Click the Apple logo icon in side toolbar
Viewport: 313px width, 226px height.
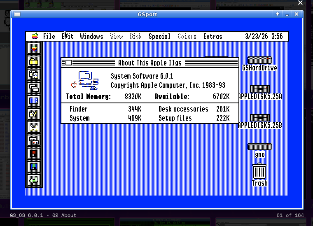(34, 49)
